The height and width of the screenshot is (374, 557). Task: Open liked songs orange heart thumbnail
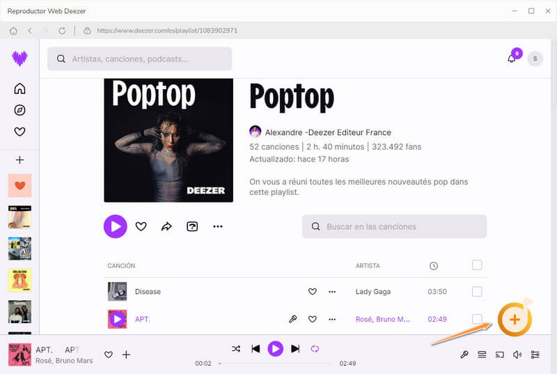coord(20,185)
